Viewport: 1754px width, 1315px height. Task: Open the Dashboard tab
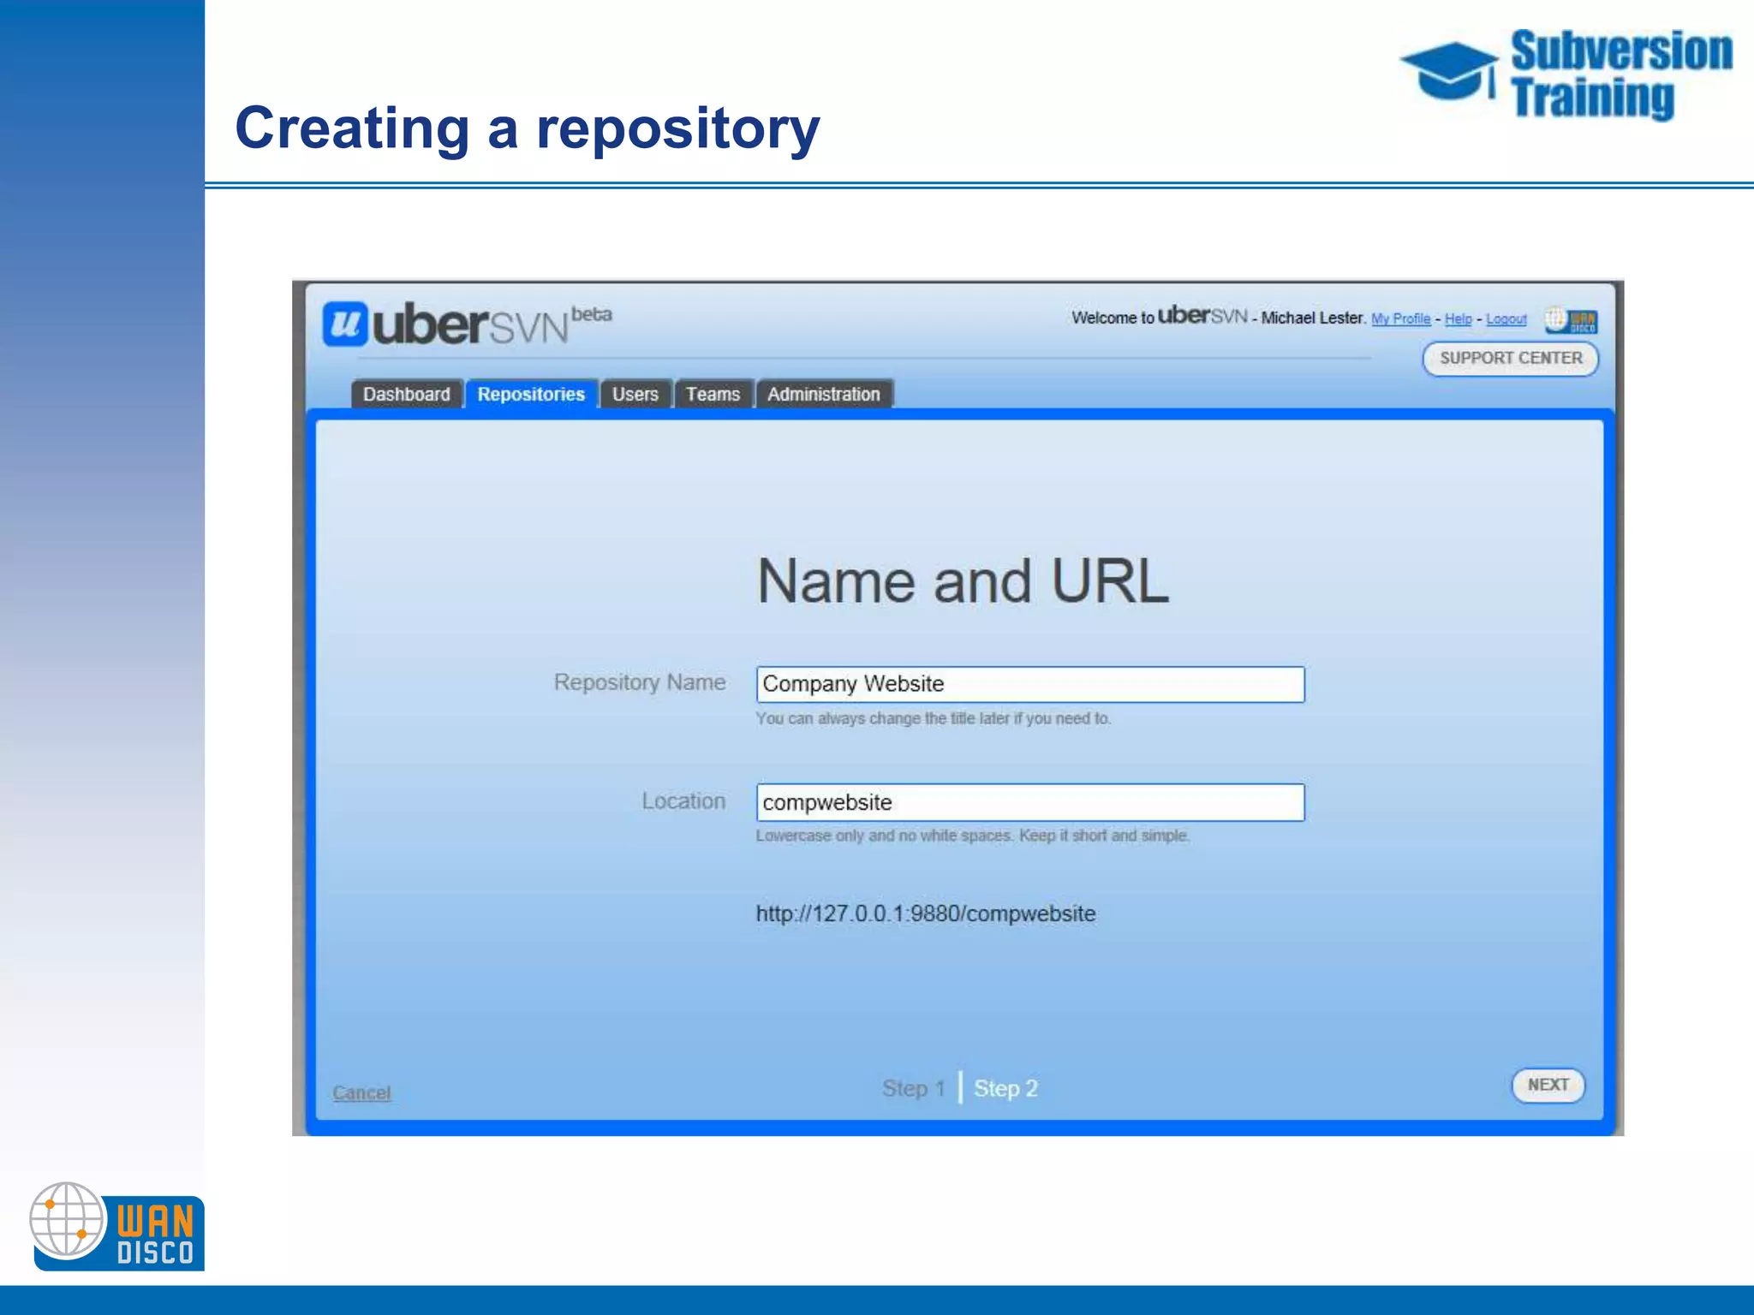tap(406, 394)
